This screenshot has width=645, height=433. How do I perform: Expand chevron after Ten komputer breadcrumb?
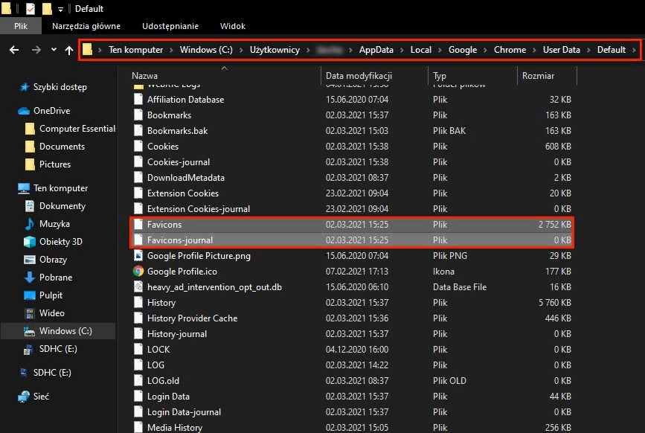click(x=171, y=50)
